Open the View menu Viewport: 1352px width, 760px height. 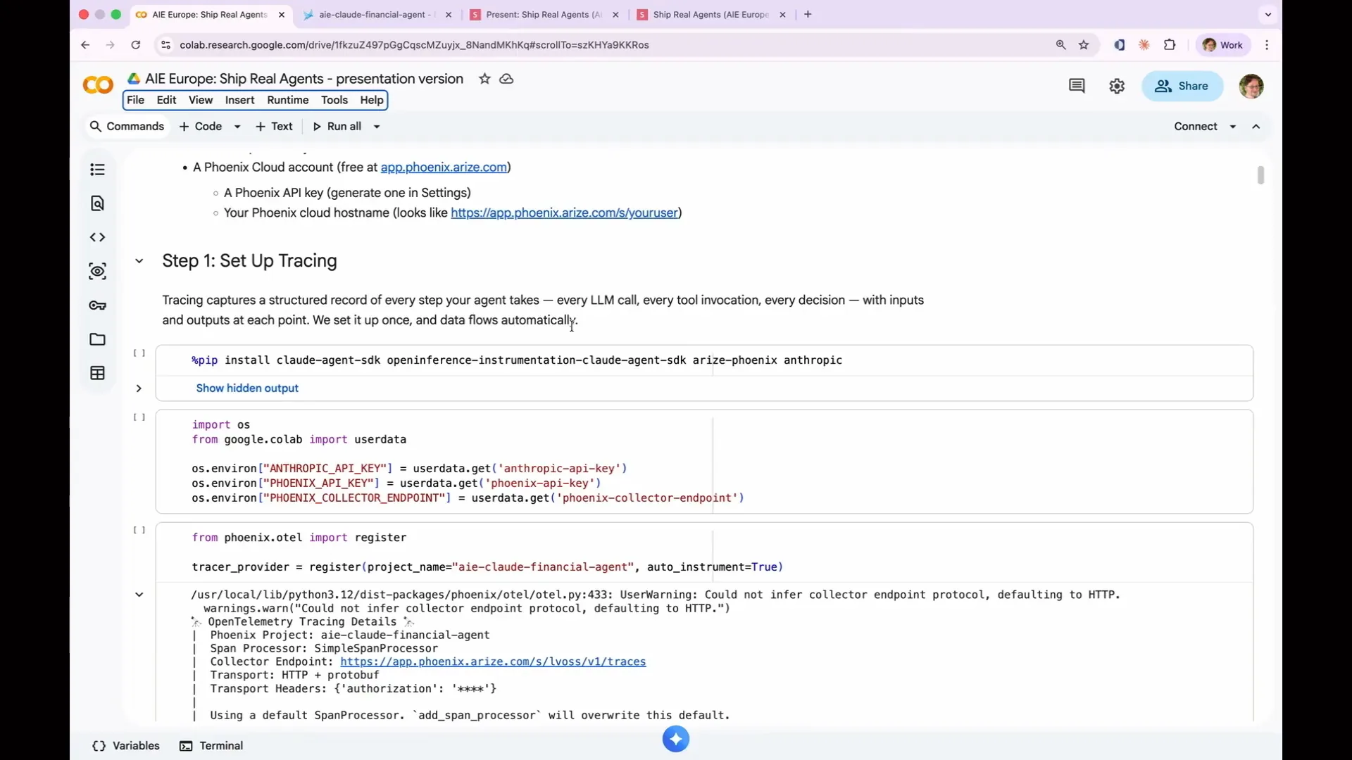[201, 100]
